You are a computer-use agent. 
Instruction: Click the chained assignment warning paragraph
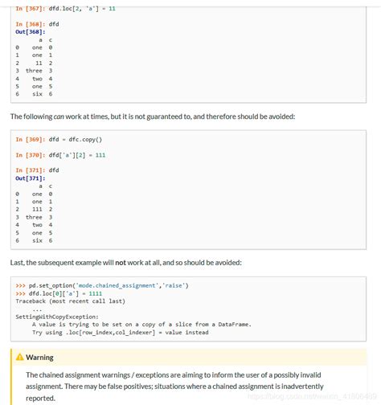[x=174, y=387]
